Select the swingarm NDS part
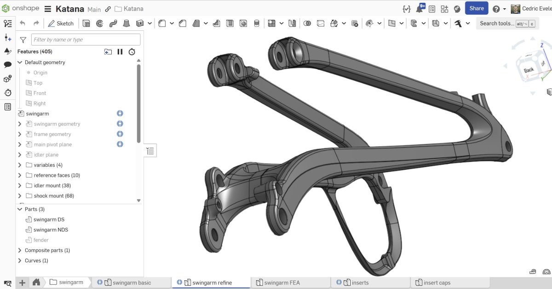Image resolution: width=552 pixels, height=289 pixels. tap(51, 230)
